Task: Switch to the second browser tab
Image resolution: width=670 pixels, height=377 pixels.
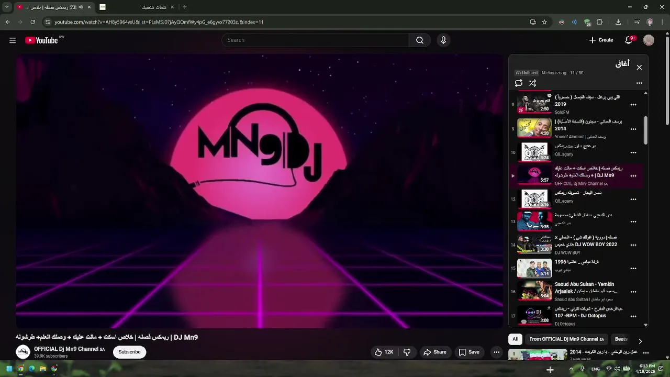Action: (x=136, y=7)
